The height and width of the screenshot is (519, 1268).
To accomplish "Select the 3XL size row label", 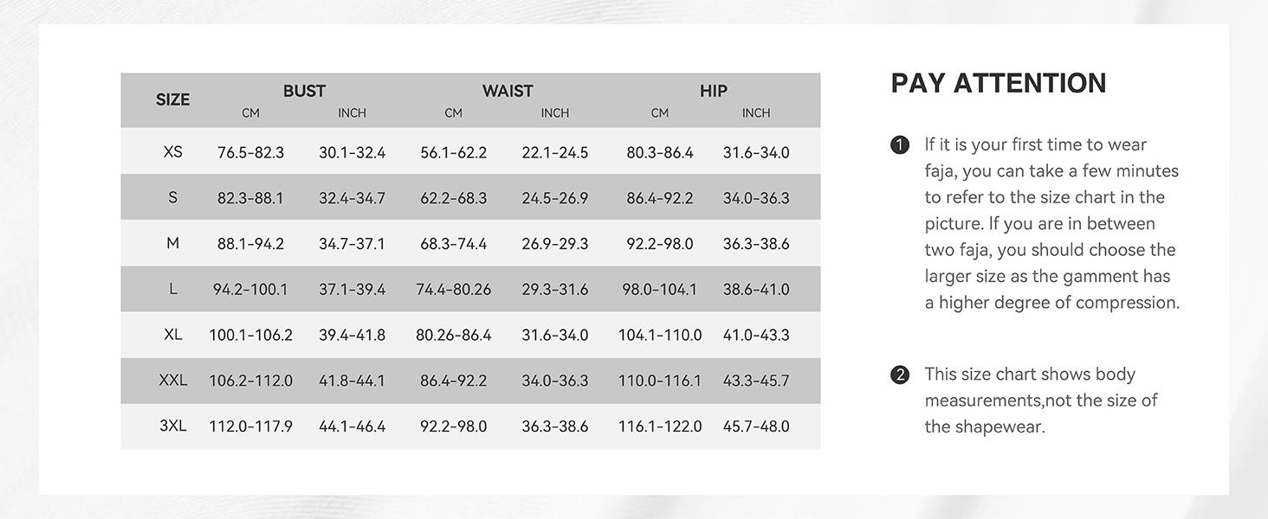I will (172, 426).
